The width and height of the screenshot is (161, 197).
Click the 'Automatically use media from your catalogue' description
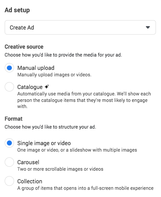pos(84,100)
